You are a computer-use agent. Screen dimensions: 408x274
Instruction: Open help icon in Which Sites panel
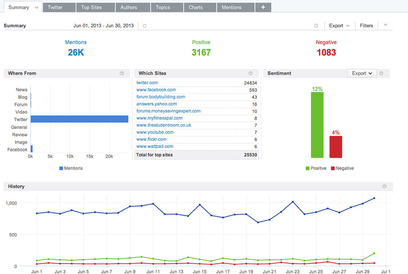(x=250, y=73)
